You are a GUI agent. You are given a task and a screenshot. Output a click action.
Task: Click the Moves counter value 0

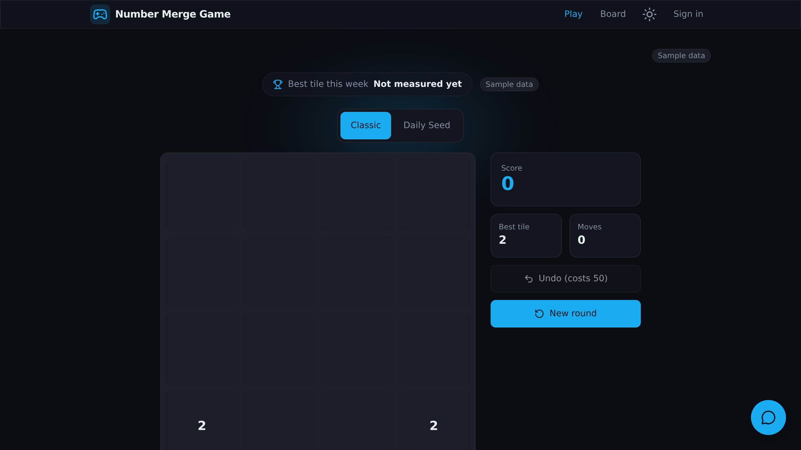point(581,240)
